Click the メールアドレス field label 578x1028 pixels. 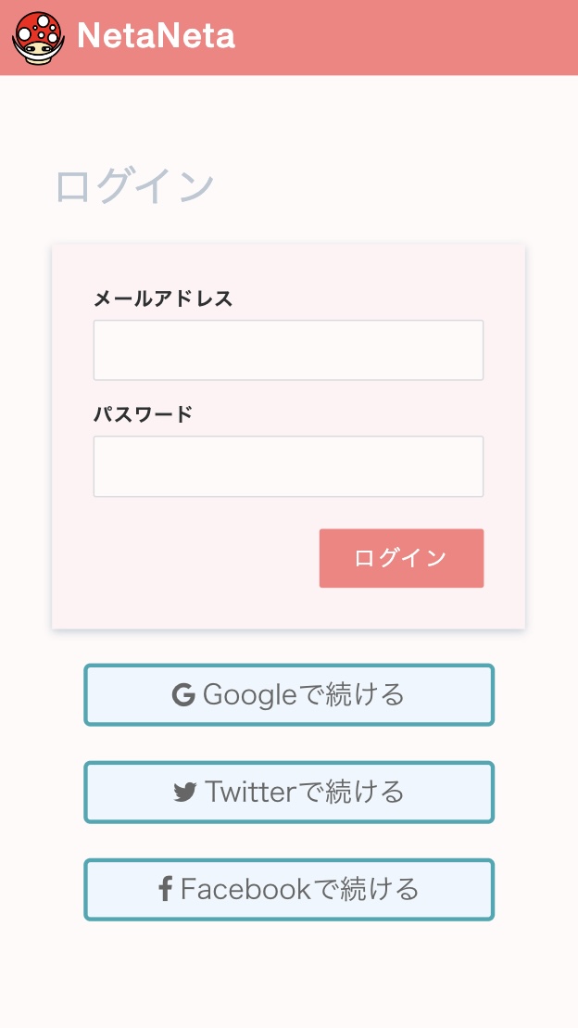pyautogui.click(x=163, y=298)
